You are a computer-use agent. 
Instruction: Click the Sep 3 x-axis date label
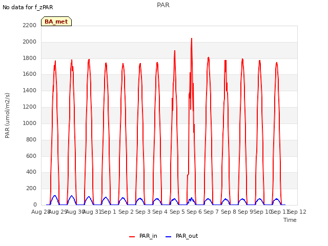click(143, 212)
